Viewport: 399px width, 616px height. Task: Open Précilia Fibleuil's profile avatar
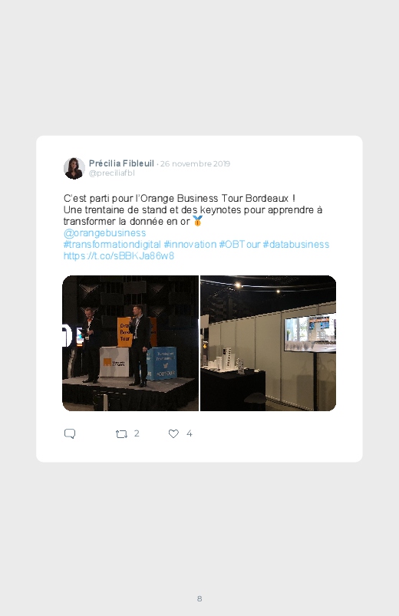tap(74, 168)
